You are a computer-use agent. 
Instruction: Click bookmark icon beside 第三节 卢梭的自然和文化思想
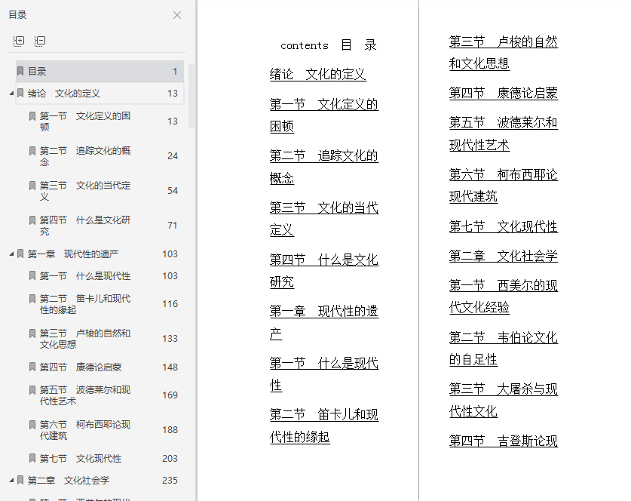tap(32, 333)
